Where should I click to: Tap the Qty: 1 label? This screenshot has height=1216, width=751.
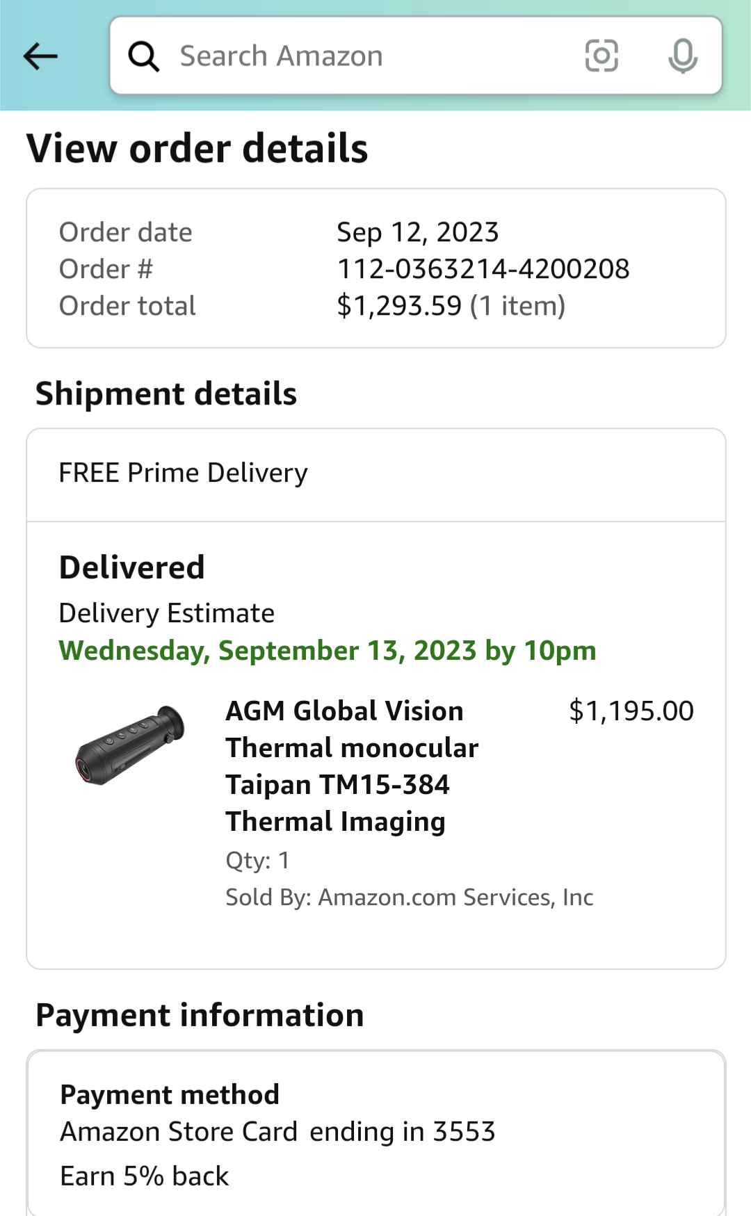pyautogui.click(x=258, y=861)
